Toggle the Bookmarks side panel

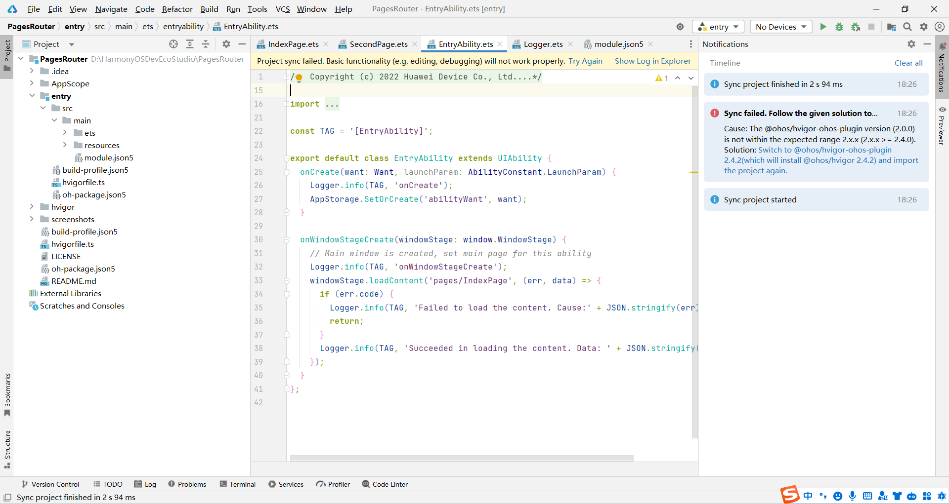coord(7,395)
